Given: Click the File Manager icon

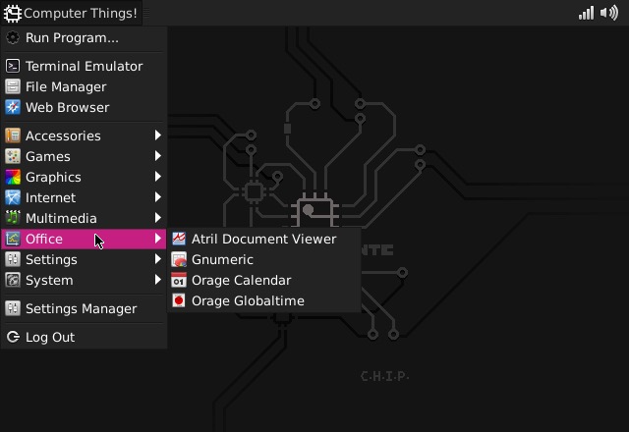Looking at the screenshot, I should click(x=13, y=86).
